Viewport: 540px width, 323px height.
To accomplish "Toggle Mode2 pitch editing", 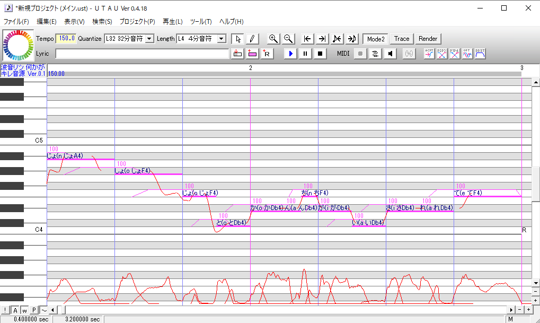I will point(375,39).
